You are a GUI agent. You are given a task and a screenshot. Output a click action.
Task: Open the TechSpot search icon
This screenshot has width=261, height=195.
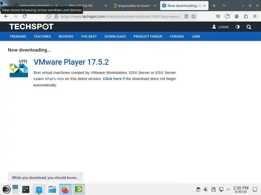249,27
